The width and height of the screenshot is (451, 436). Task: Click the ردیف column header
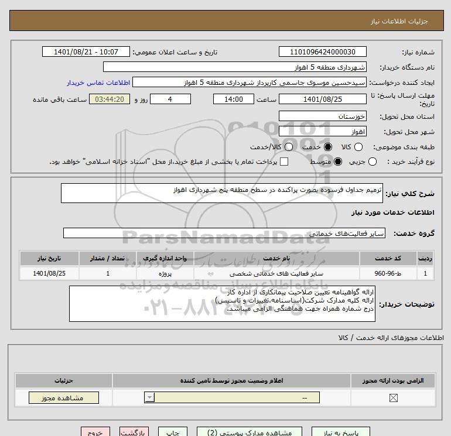click(425, 258)
